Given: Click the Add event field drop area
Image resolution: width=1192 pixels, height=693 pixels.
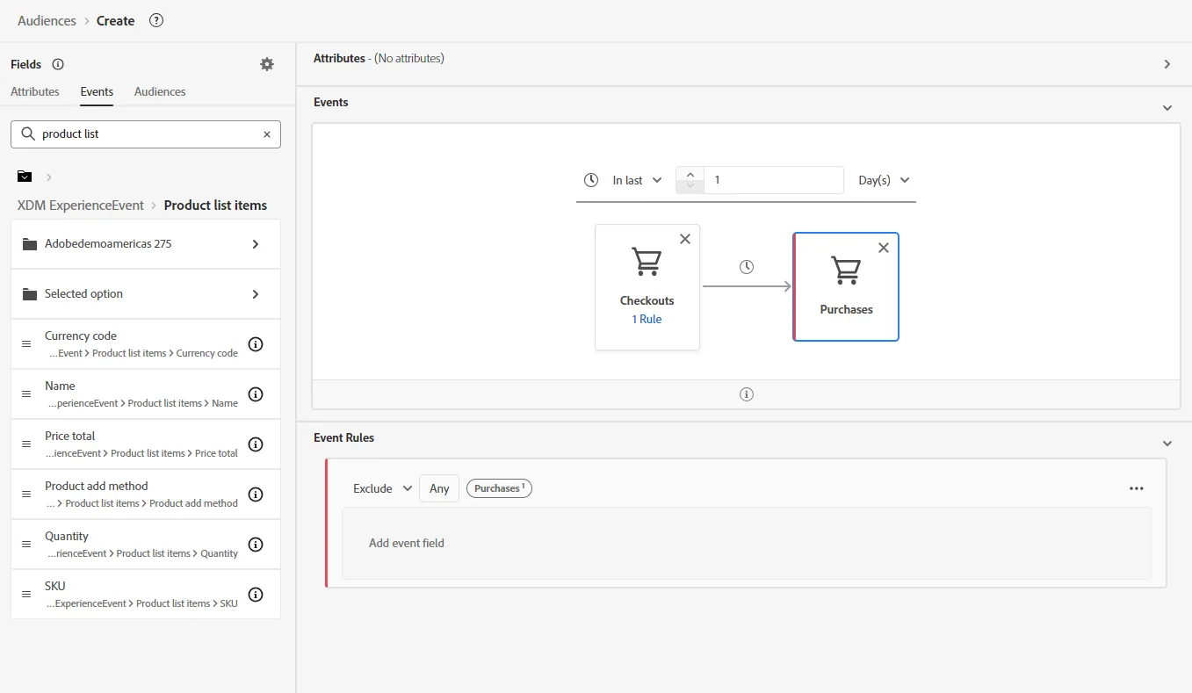Looking at the screenshot, I should pyautogui.click(x=746, y=543).
